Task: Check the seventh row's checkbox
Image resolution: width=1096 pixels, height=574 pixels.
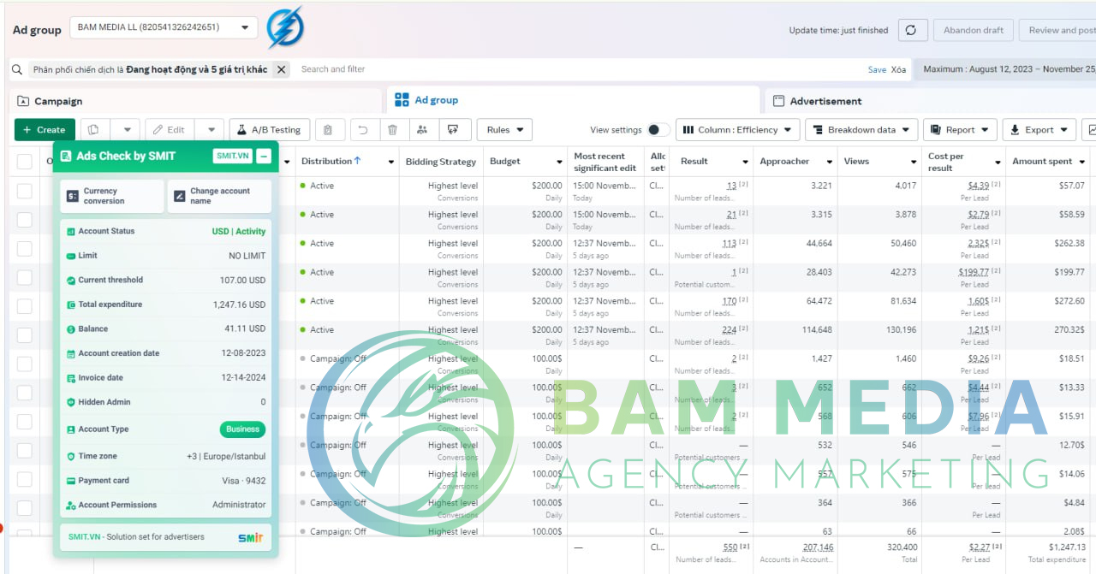Action: point(25,364)
